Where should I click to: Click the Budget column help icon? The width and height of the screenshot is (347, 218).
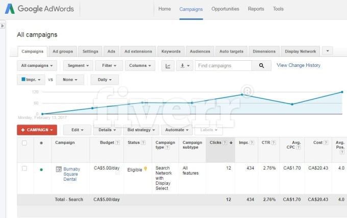click(x=118, y=143)
